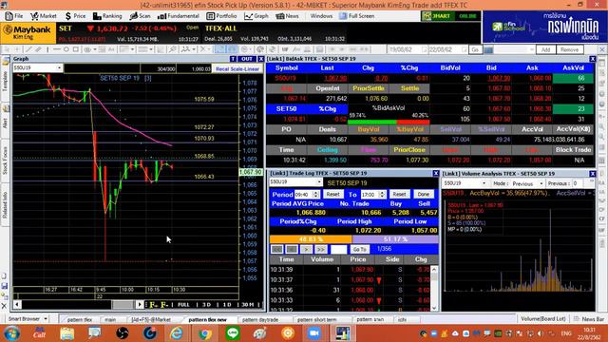The image size is (608, 342).
Task: Click the Add button in toolbar
Action: [545, 49]
